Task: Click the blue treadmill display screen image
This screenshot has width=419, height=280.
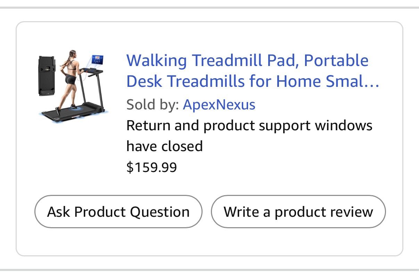Action: pyautogui.click(x=97, y=62)
